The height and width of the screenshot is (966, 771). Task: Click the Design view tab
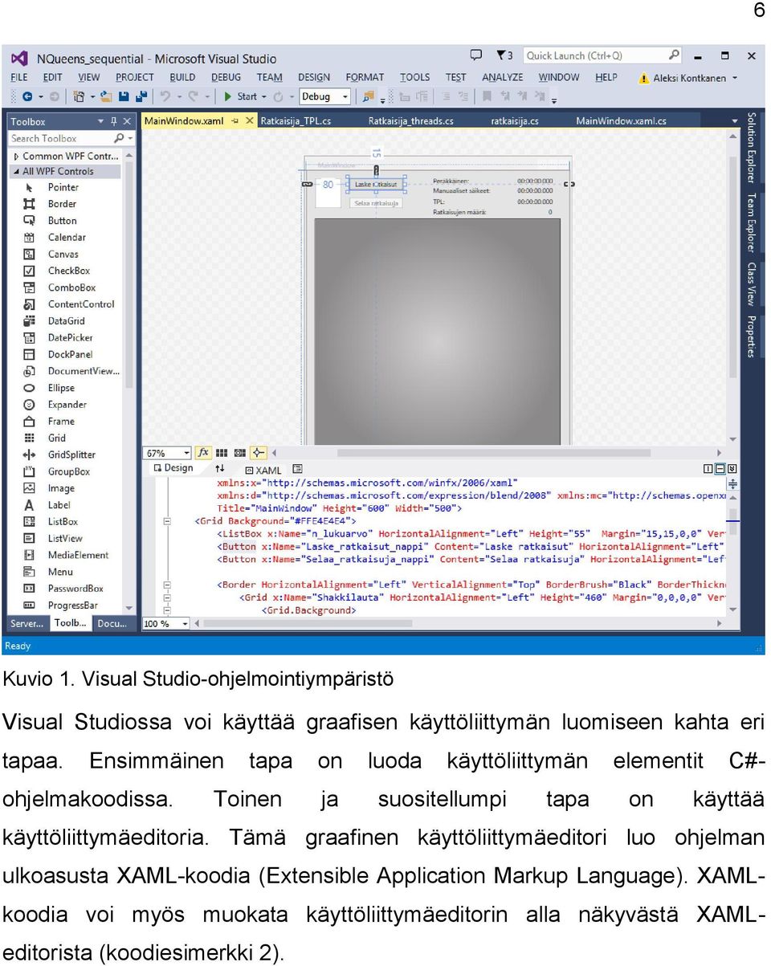173,468
